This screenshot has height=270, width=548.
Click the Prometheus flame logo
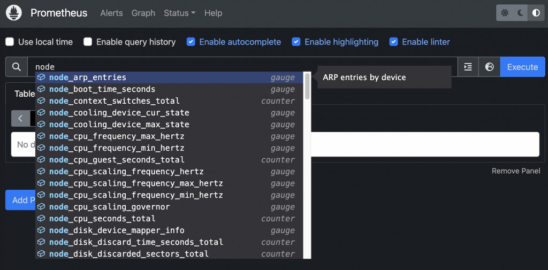14,13
